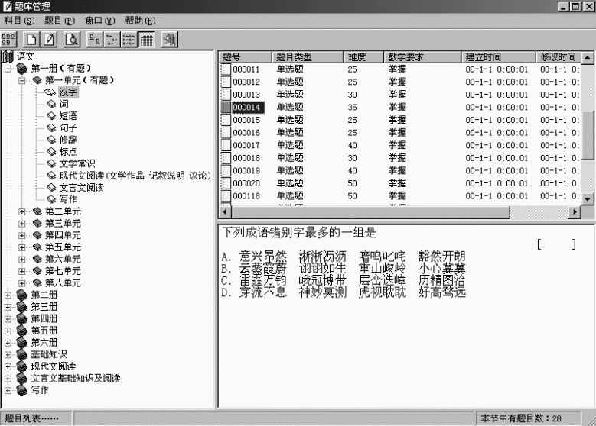Click the row icon of question 000118
Viewport: 596px width, 426px height.
pyautogui.click(x=226, y=195)
